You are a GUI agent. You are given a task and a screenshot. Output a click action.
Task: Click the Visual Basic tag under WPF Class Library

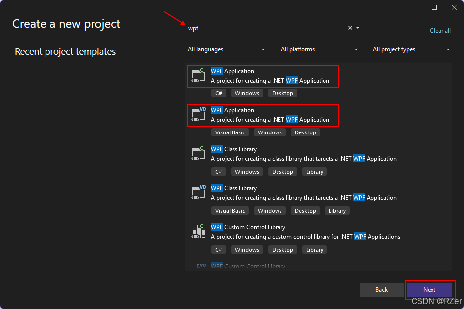click(x=230, y=211)
